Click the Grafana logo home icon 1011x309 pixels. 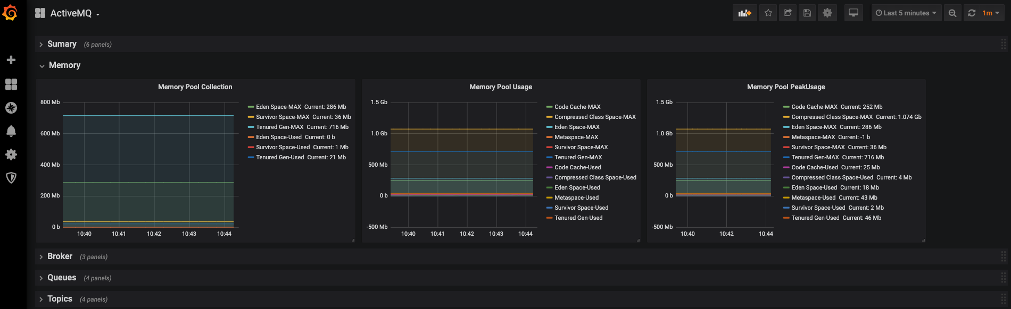coord(10,13)
